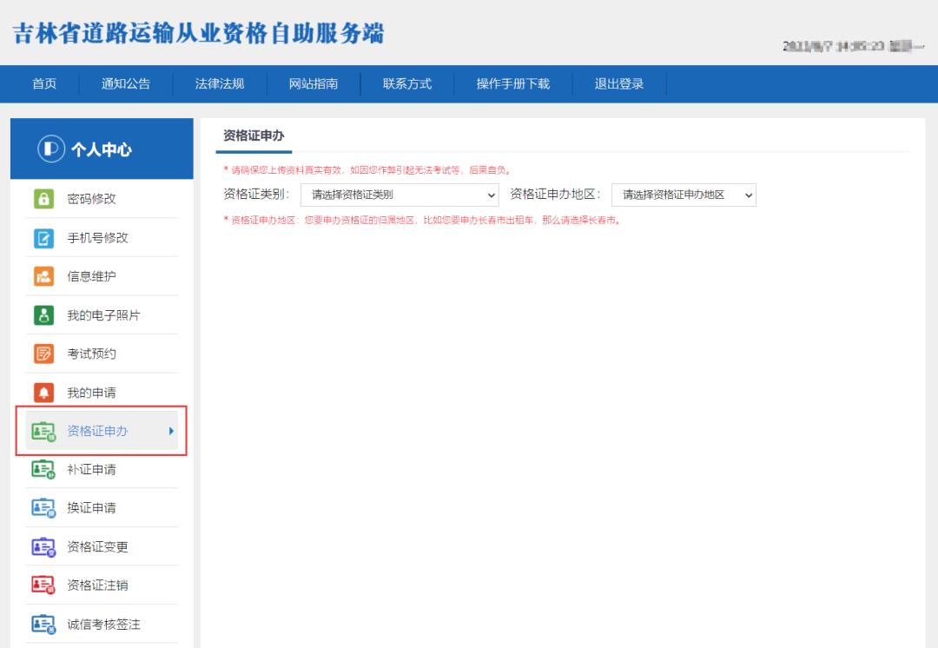Select 换证申请 in the sidebar
The width and height of the screenshot is (938, 648).
[x=87, y=507]
